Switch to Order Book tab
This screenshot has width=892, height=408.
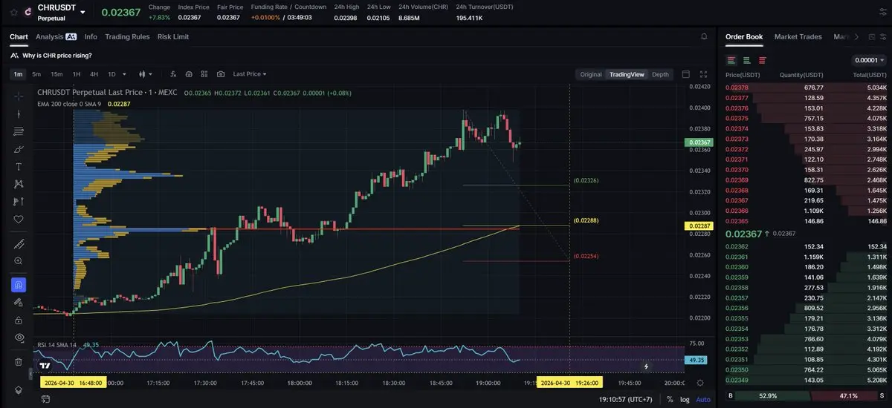[x=744, y=36]
